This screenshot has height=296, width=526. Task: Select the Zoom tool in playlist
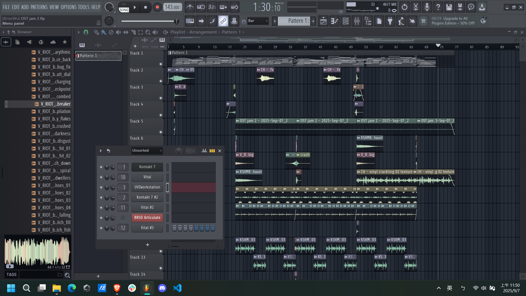[x=148, y=32]
